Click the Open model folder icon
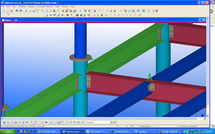This screenshot has height=134, width=215. (x=7, y=11)
